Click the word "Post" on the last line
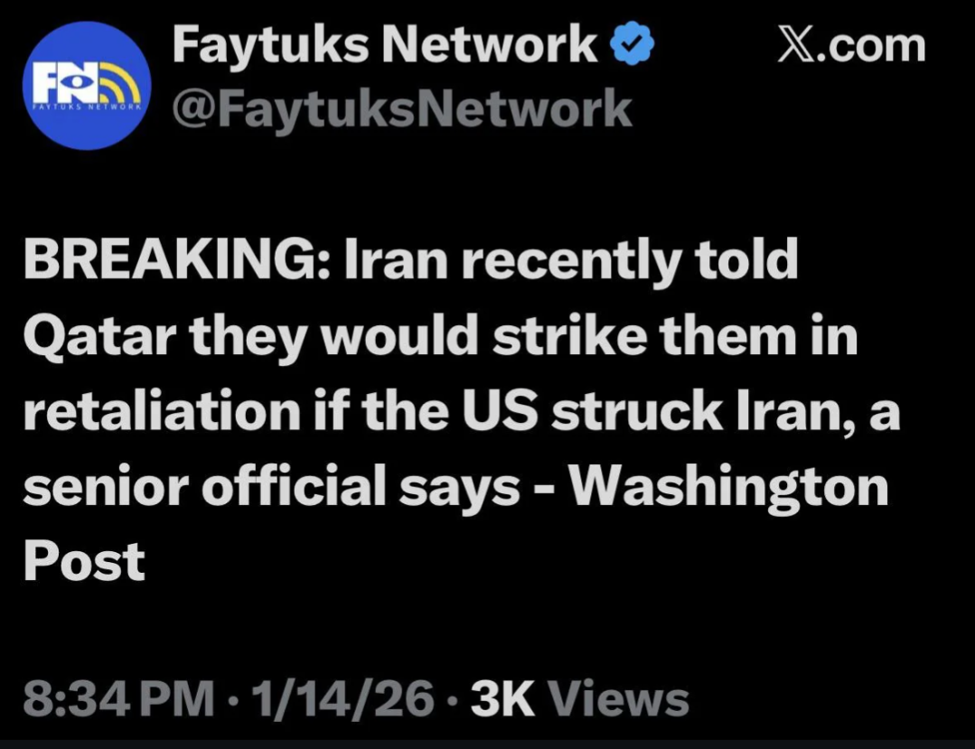 [x=83, y=561]
